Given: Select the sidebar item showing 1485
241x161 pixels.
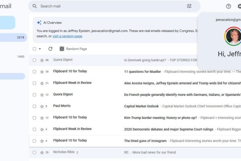Looking at the screenshot, I should 13,57.
